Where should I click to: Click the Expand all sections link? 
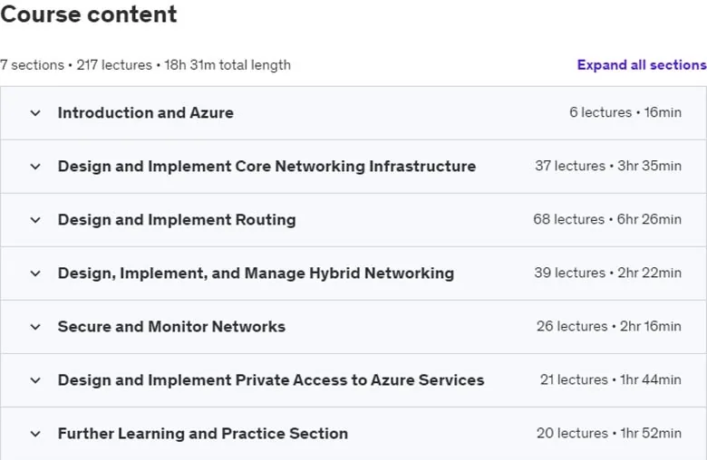point(642,65)
